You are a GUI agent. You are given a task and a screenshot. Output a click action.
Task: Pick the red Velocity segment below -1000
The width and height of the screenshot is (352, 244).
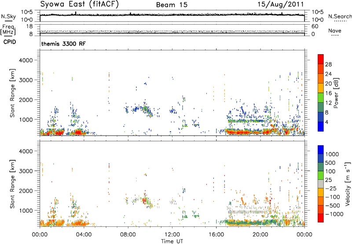coord(321,218)
